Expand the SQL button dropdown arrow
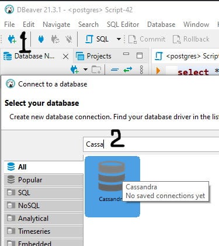The image size is (219, 246). tap(119, 39)
